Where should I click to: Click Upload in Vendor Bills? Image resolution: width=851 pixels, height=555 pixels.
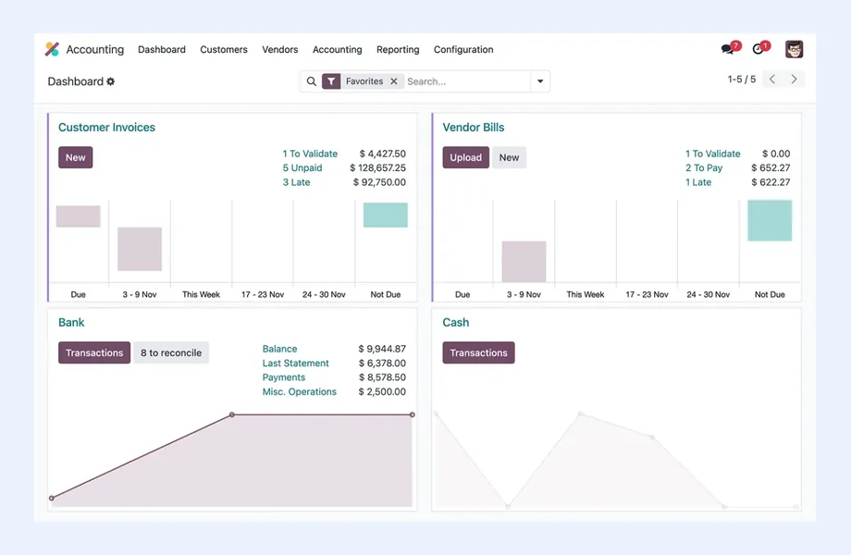click(x=465, y=157)
